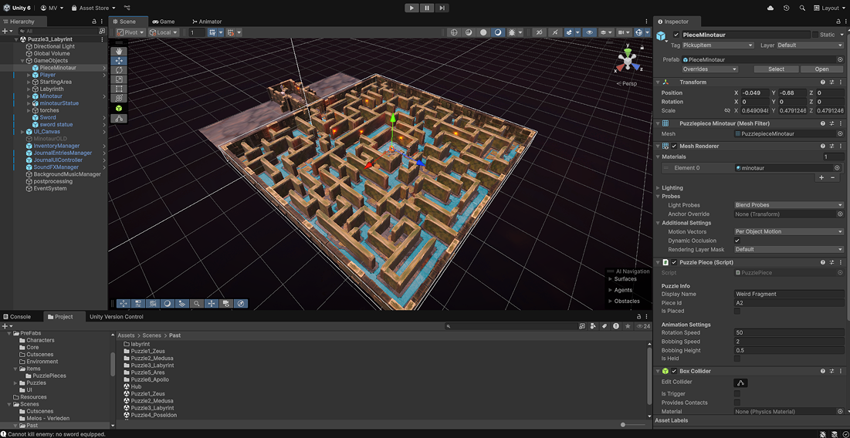Toggle the Static checkbox in Inspector
The height and width of the screenshot is (438, 850).
pos(814,35)
